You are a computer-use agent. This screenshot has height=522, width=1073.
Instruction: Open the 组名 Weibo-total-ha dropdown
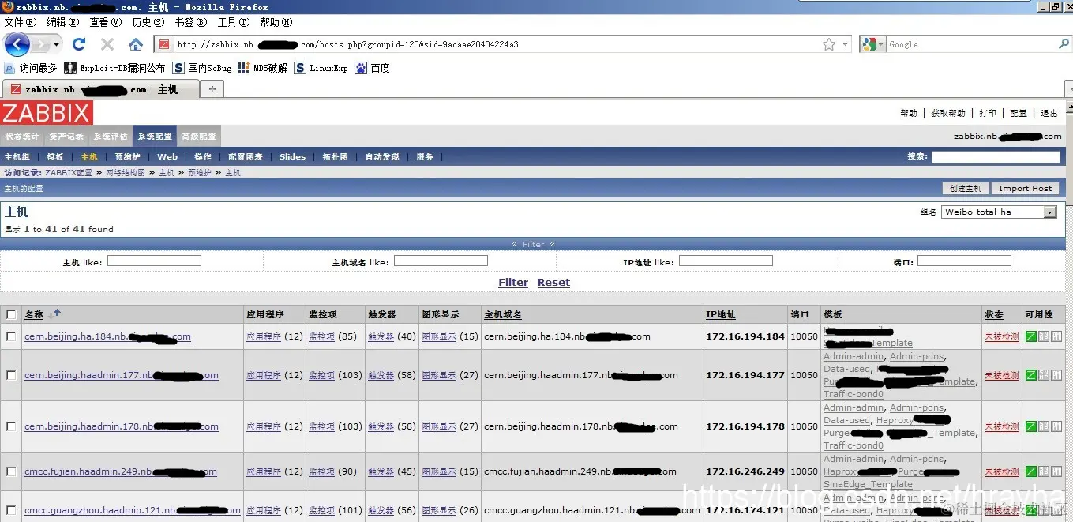point(999,212)
